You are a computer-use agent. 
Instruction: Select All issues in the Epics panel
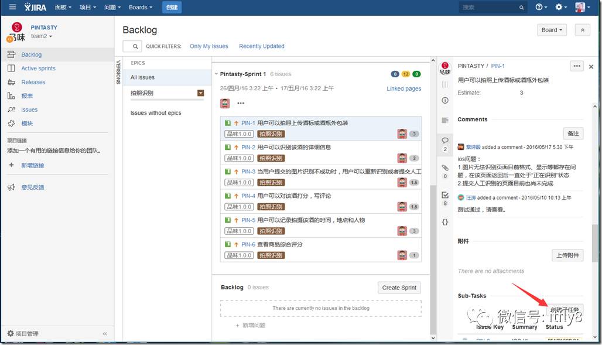point(167,77)
